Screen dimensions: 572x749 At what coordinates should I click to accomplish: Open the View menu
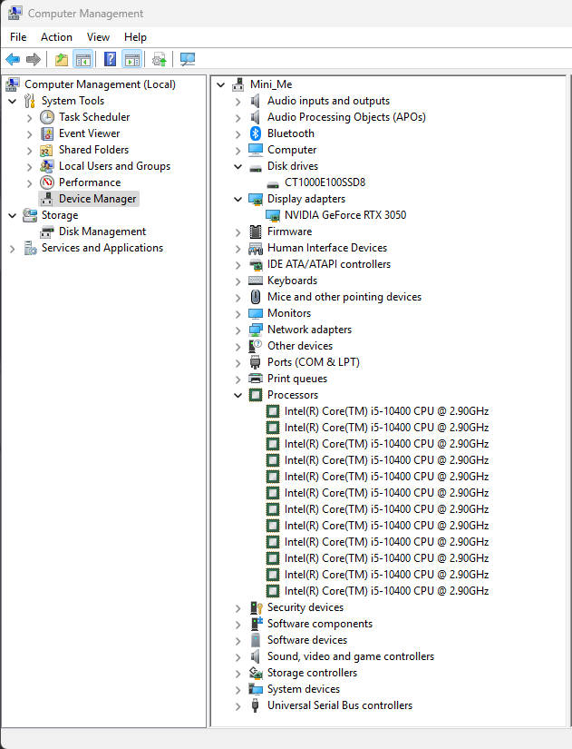click(98, 37)
